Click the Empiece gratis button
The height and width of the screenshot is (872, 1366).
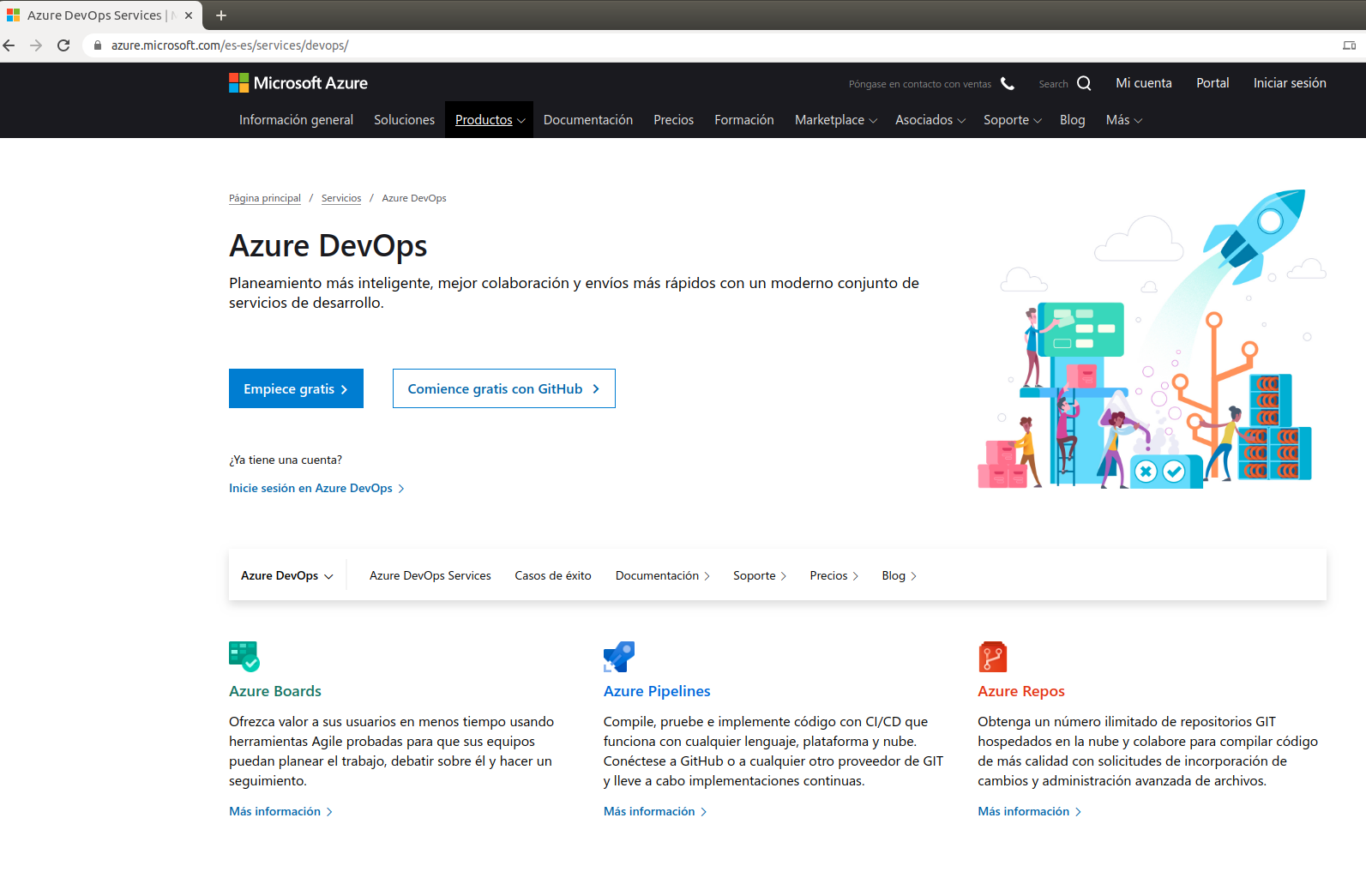(296, 388)
